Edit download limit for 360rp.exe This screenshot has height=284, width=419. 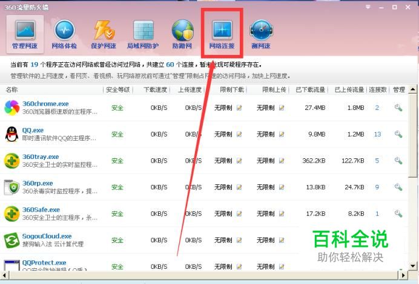click(239, 187)
